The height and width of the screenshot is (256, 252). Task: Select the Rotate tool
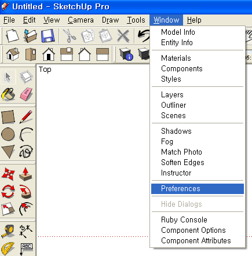click(x=8, y=191)
